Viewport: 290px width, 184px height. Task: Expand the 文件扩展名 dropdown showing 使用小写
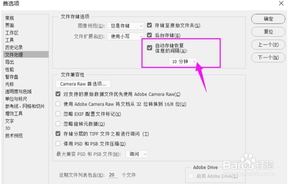(x=125, y=36)
